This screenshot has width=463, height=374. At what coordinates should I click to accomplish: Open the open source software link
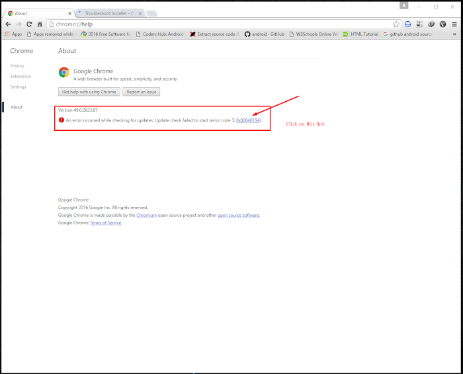click(238, 215)
